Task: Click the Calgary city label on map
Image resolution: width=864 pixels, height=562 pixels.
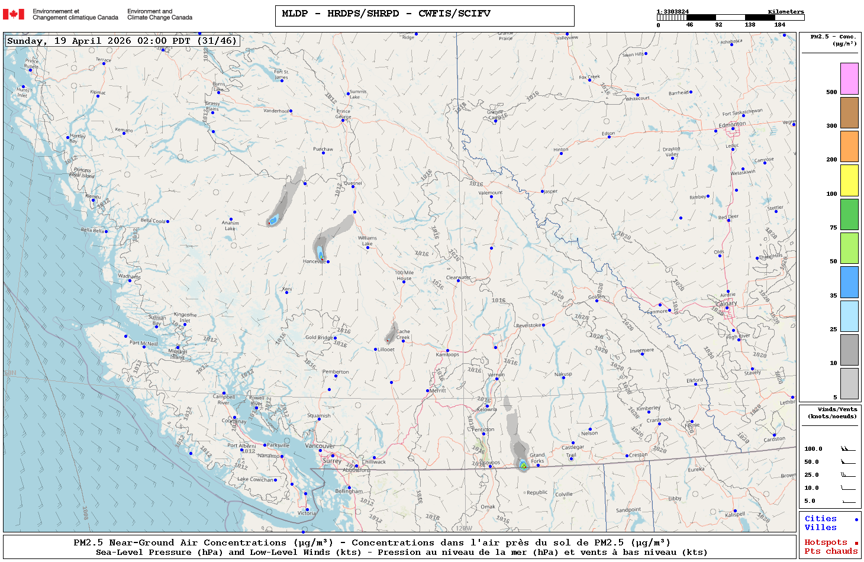Action: coord(727,303)
